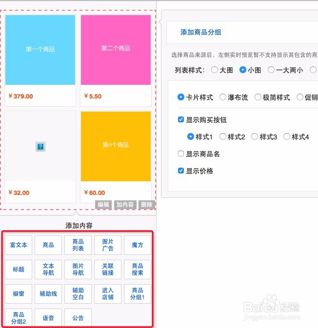Choose the 瀑布流 layout radio

point(223,97)
